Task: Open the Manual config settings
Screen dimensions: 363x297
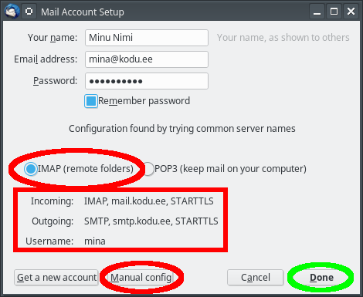Action: click(141, 278)
